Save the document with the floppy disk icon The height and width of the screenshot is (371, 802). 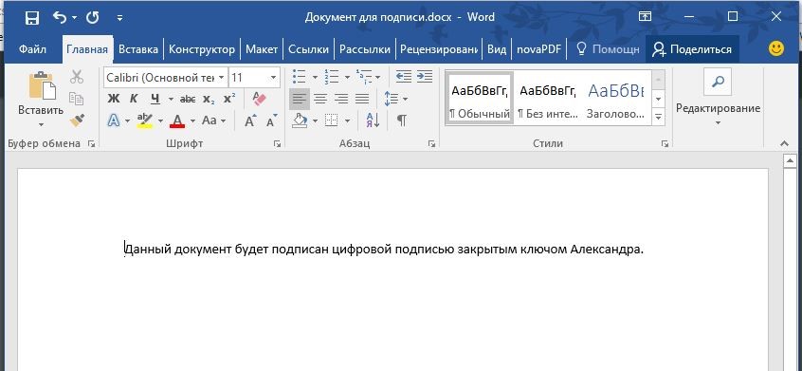point(32,18)
